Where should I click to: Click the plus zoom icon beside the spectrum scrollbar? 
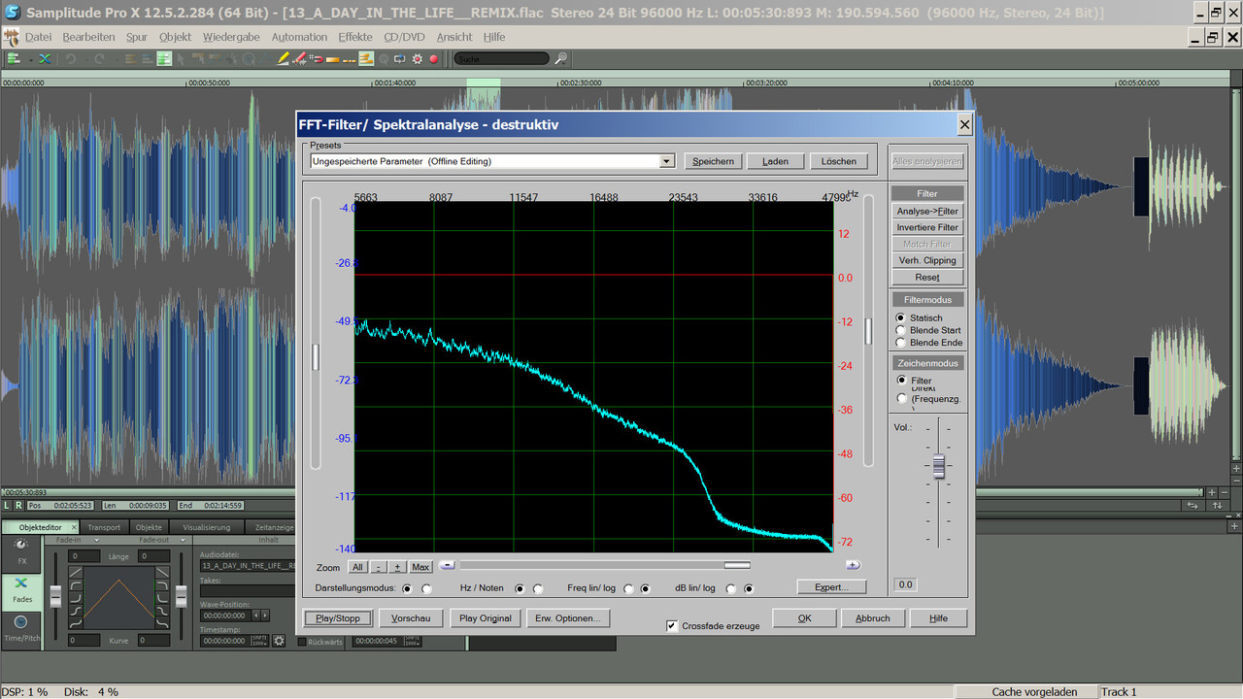852,564
